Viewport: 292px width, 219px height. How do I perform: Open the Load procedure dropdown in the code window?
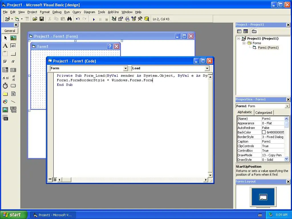coord(207,68)
